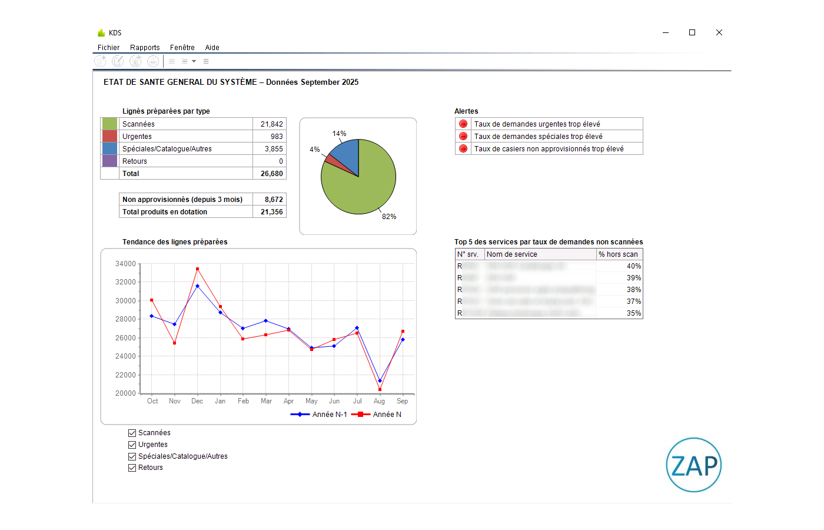This screenshot has height=530, width=824.
Task: Click the print toolbar icon
Action: point(153,61)
